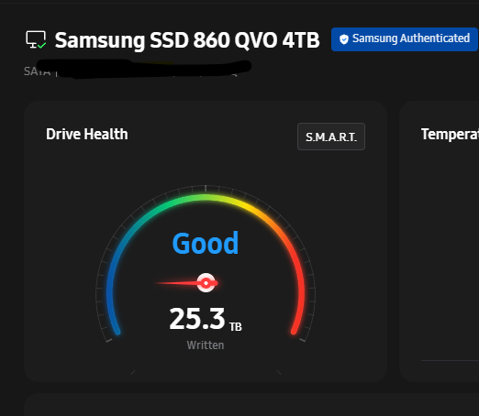Click the SATA interface label under the title
Screen dimensions: 479x416
(37, 71)
